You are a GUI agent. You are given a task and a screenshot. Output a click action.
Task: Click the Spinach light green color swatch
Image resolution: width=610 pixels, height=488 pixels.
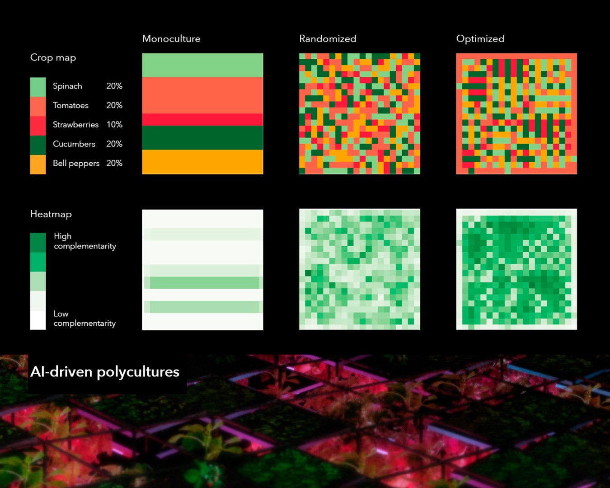[x=38, y=87]
